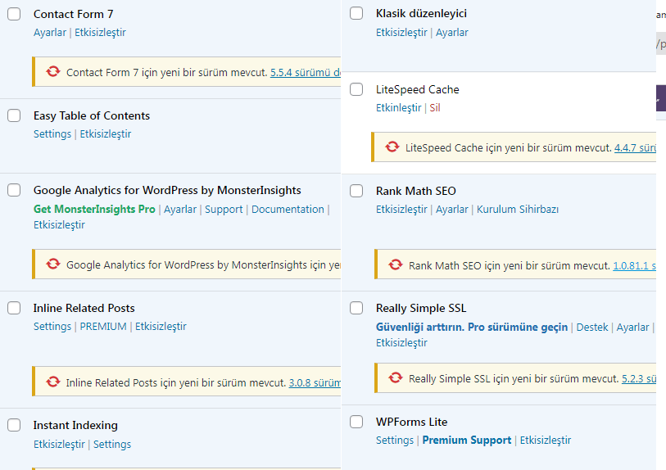Click the refresh icon in Rank Math SEO notice
The width and height of the screenshot is (666, 470).
[x=396, y=264]
